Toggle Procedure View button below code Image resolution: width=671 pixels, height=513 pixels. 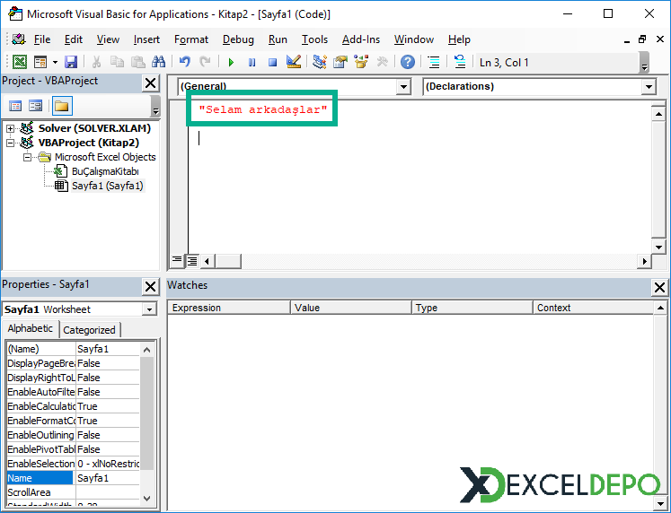(x=177, y=260)
